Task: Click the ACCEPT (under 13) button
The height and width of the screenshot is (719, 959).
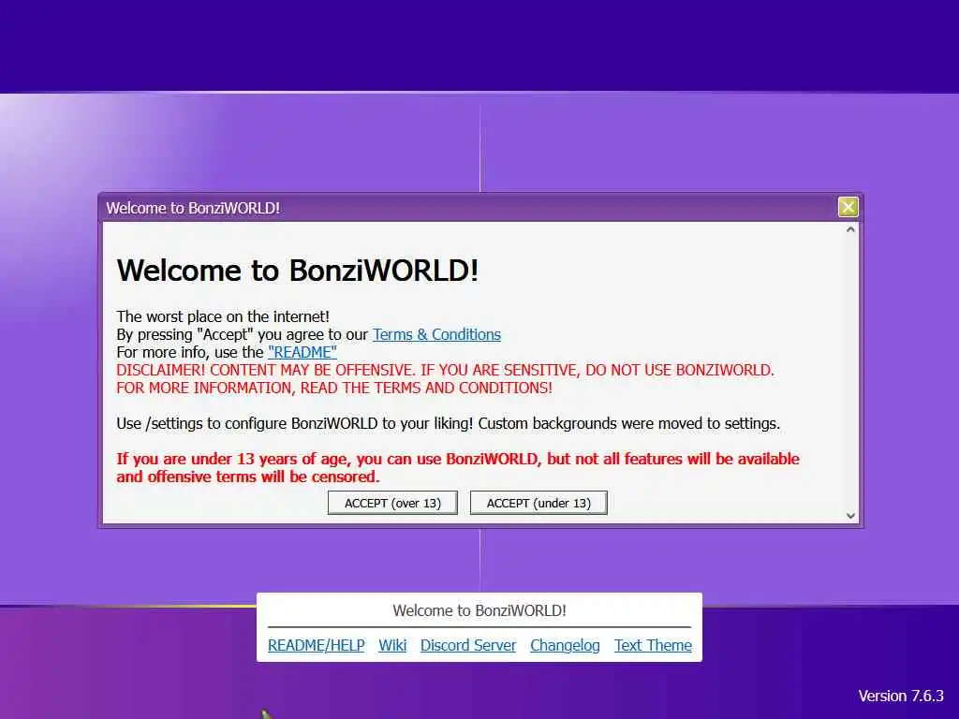Action: tap(539, 503)
